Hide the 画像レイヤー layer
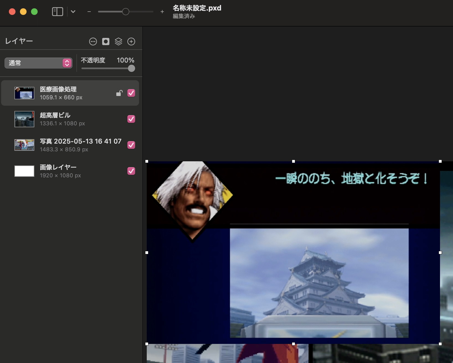 click(x=131, y=171)
